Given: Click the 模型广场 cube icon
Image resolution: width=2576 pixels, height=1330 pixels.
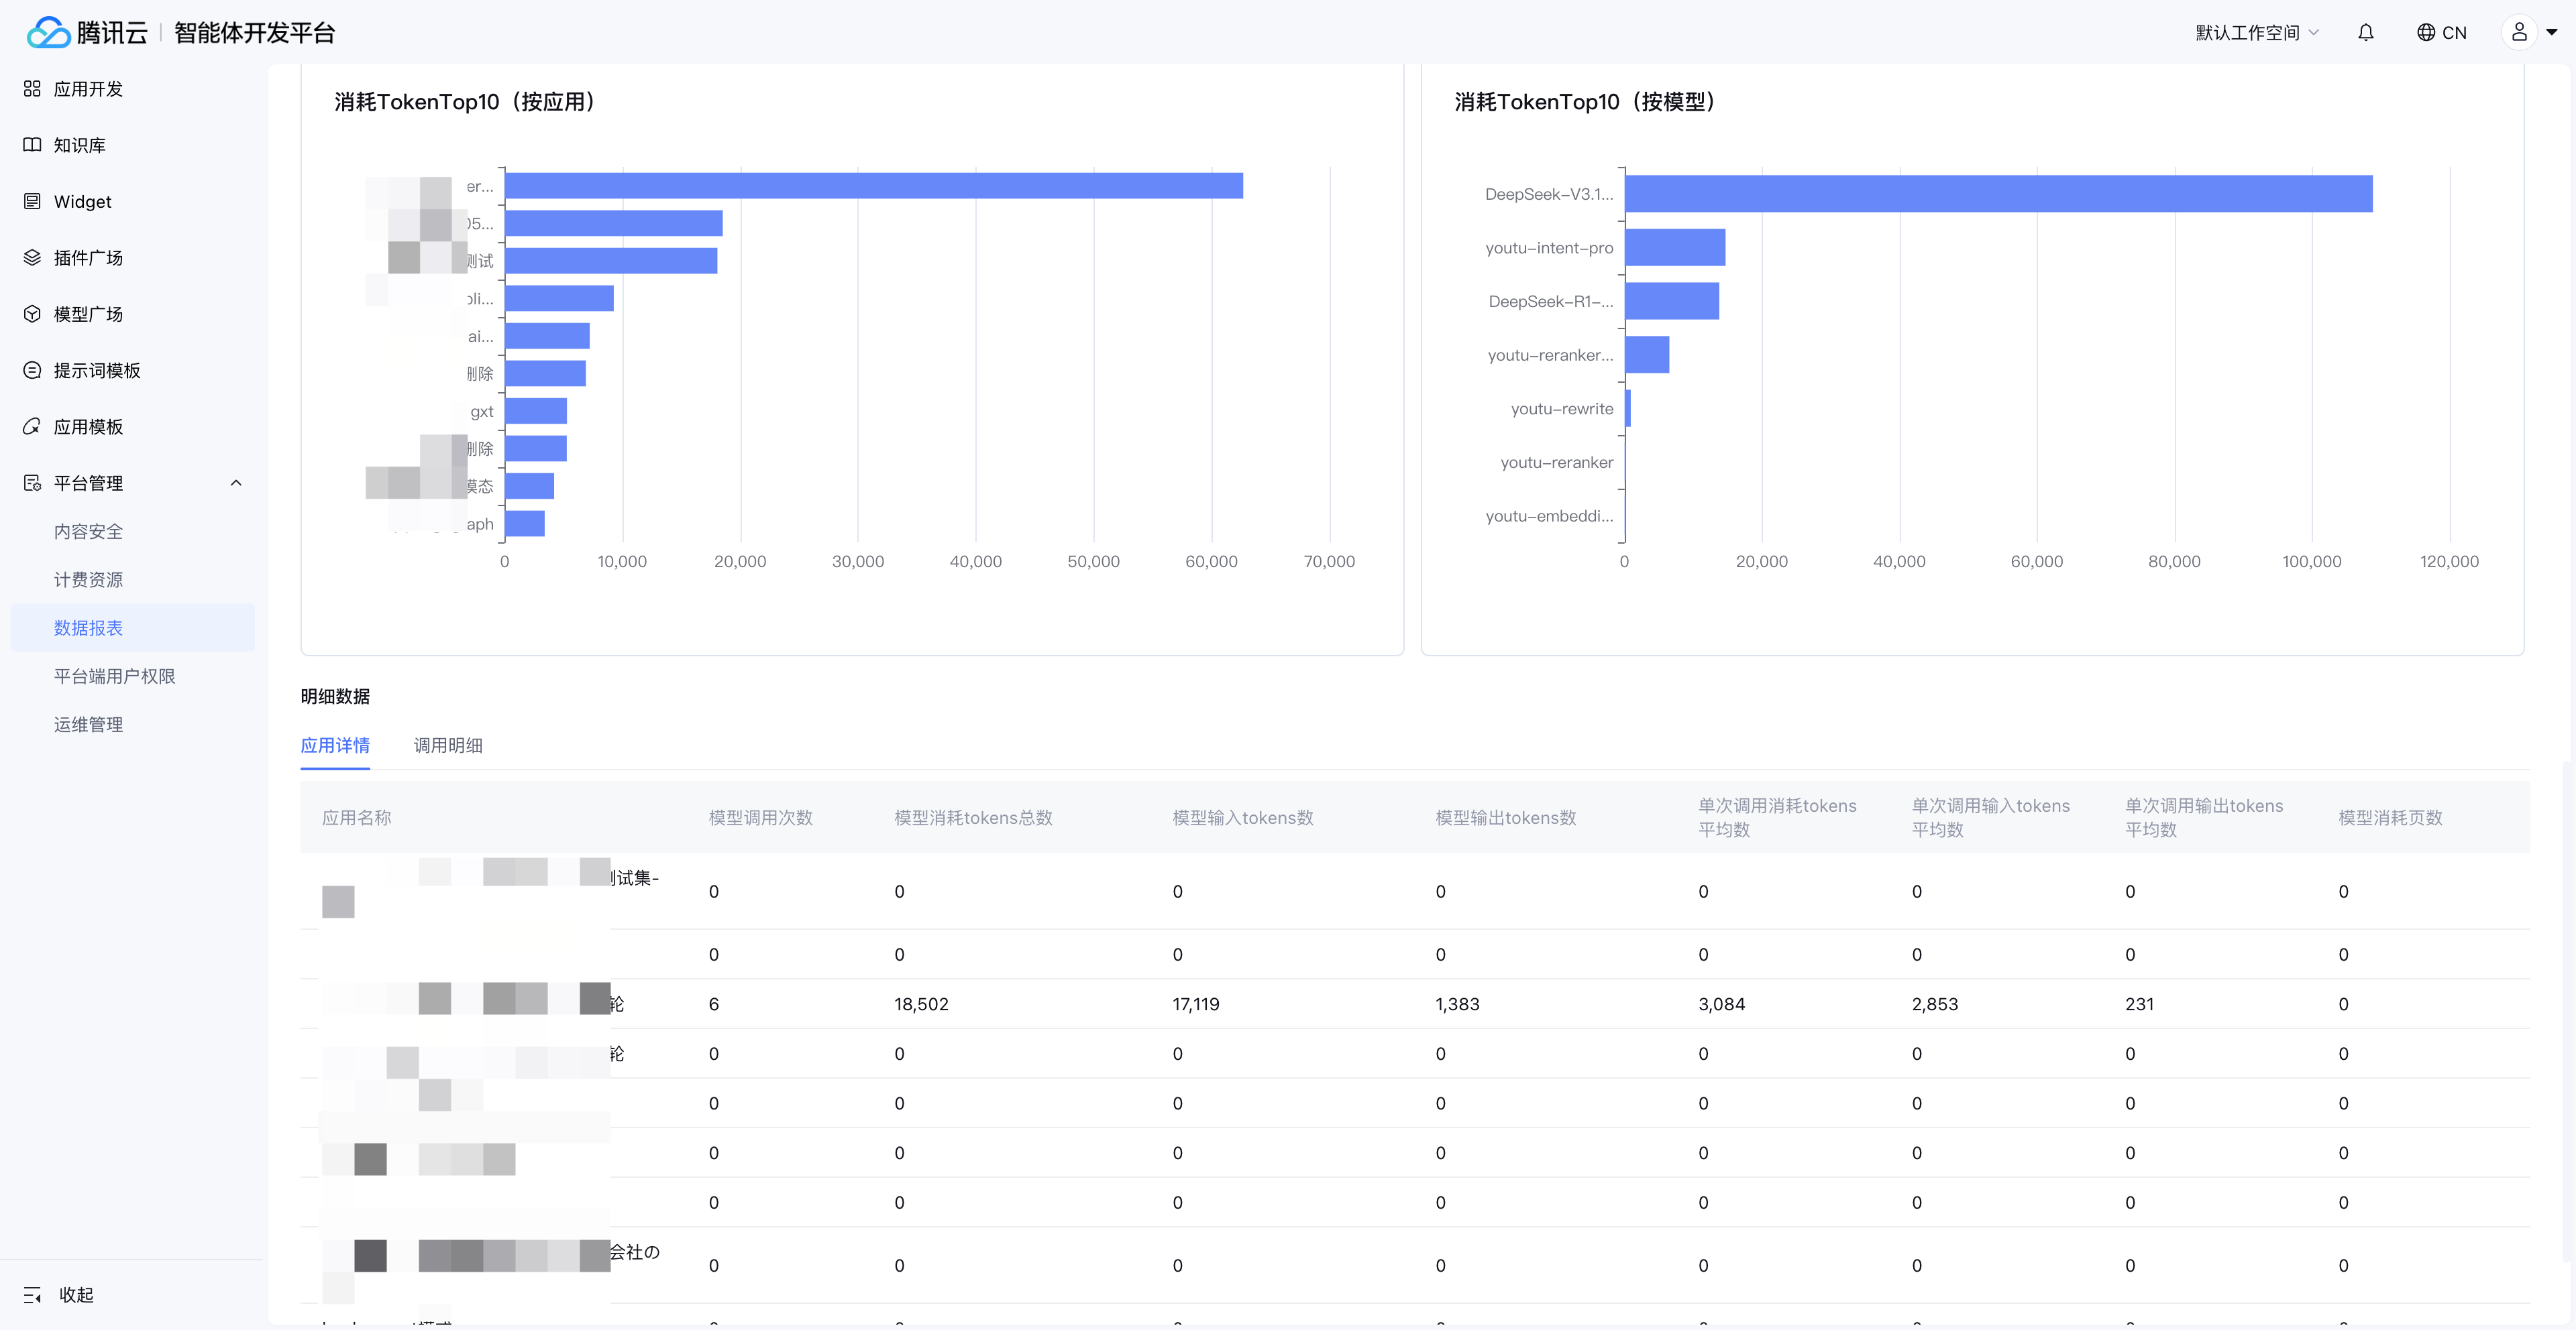Looking at the screenshot, I should pos(32,314).
